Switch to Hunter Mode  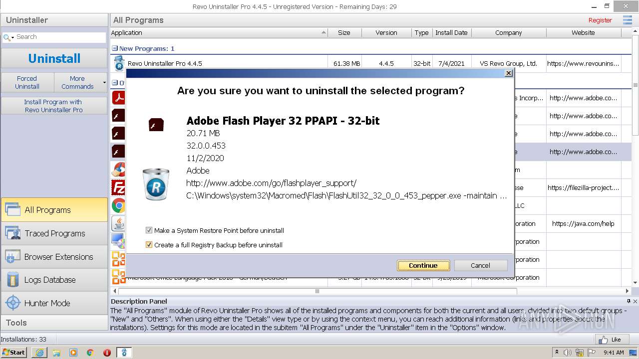54,303
